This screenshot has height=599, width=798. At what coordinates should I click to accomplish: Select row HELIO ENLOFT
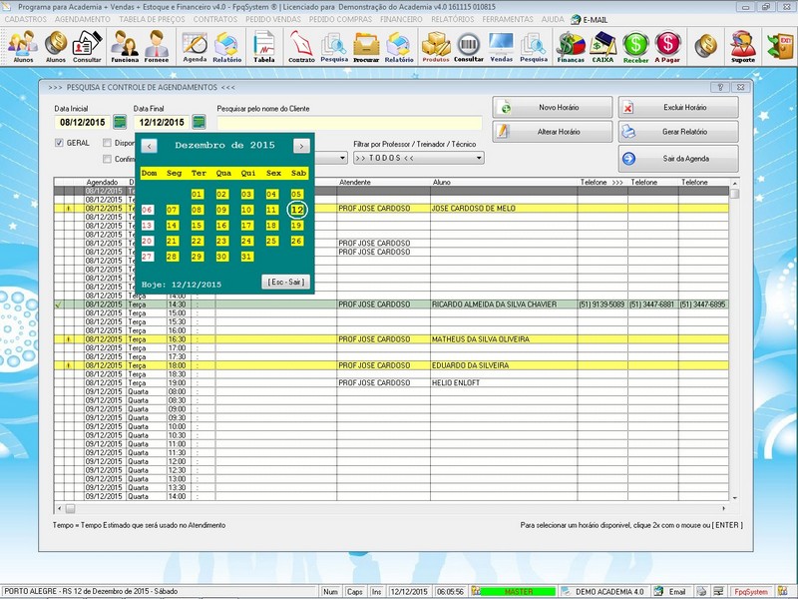click(x=391, y=383)
